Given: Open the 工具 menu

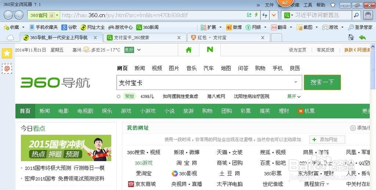Looking at the screenshot, I should coord(308,5).
